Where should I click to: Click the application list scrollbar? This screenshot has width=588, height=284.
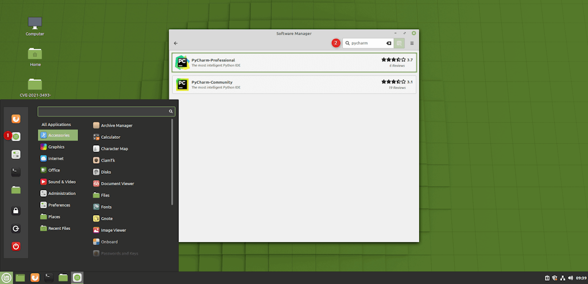point(172,162)
